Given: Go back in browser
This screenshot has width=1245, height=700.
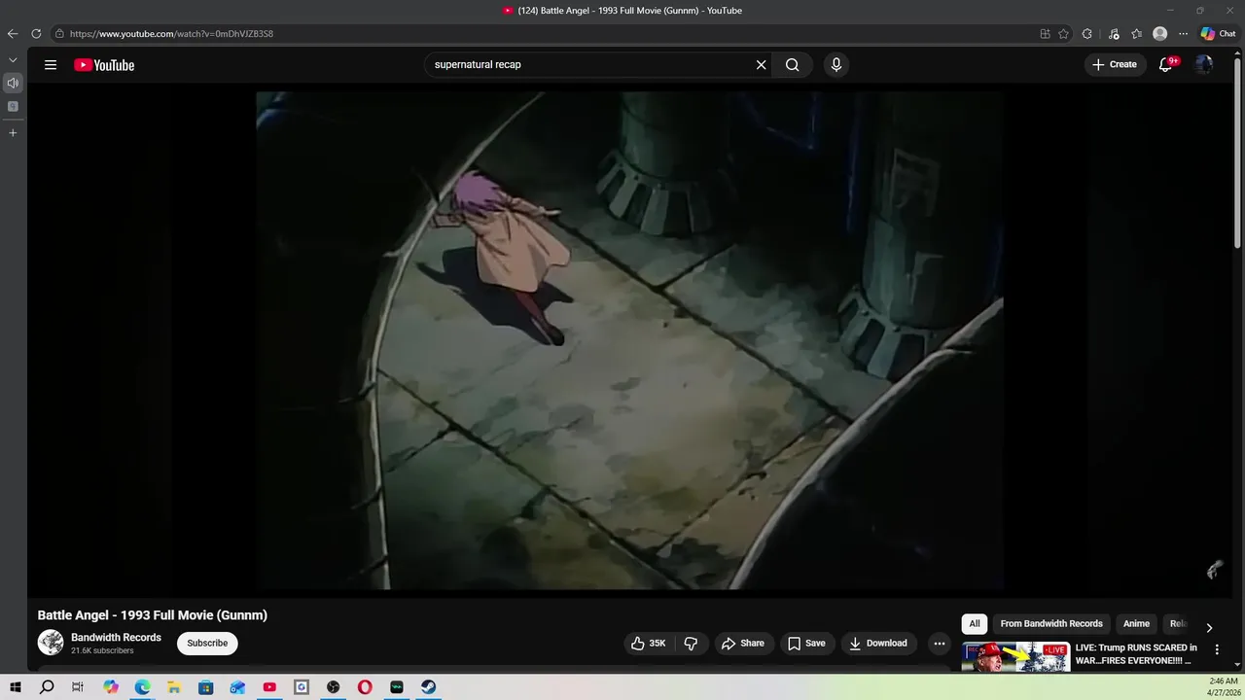Looking at the screenshot, I should pyautogui.click(x=13, y=34).
